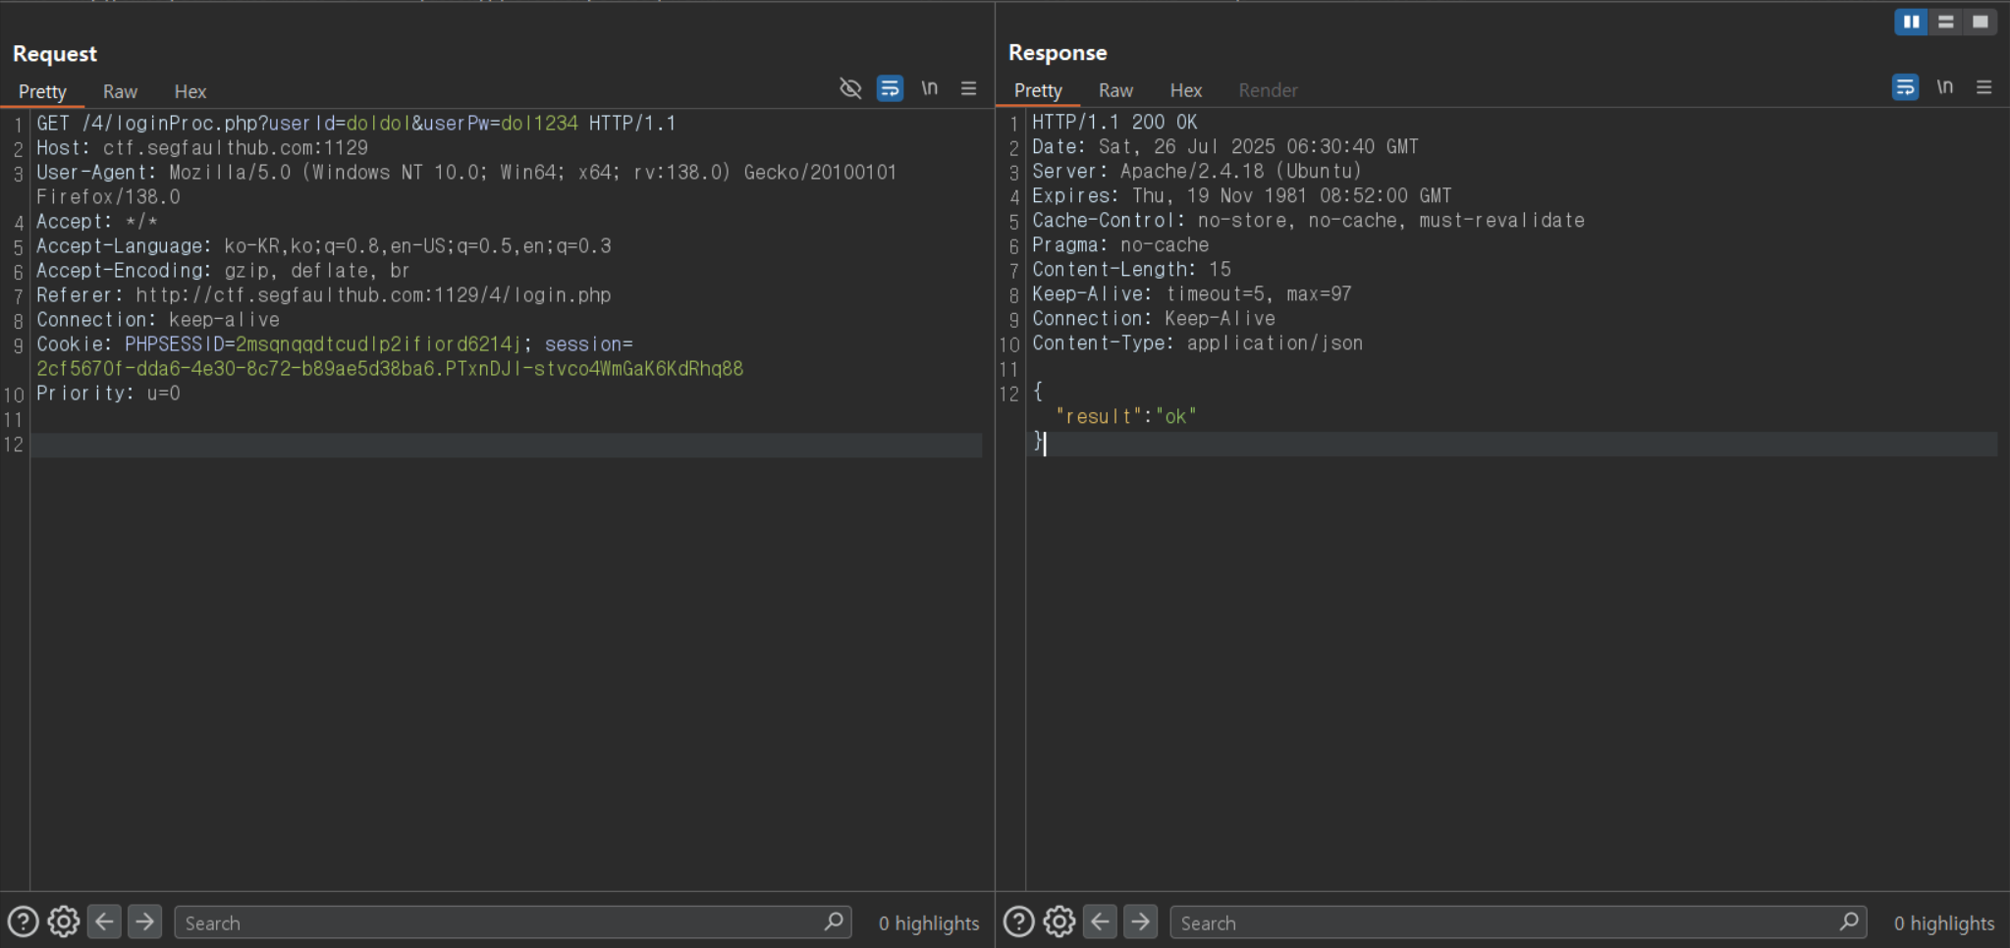Viewport: 2010px width, 948px height.
Task: Switch to Hex tab in Request
Action: (190, 91)
